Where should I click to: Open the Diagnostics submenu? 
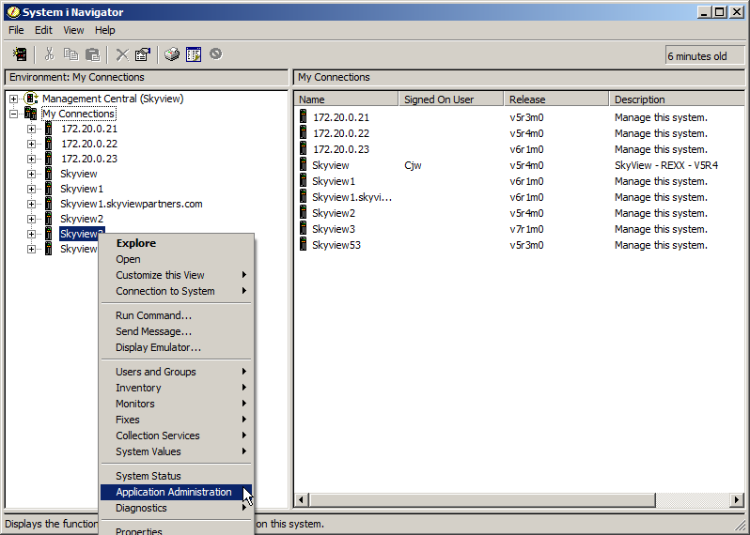(x=176, y=508)
